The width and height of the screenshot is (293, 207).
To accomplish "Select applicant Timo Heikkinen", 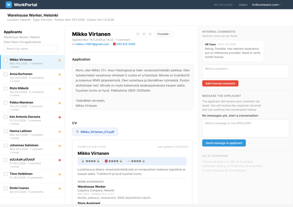I will (33, 176).
